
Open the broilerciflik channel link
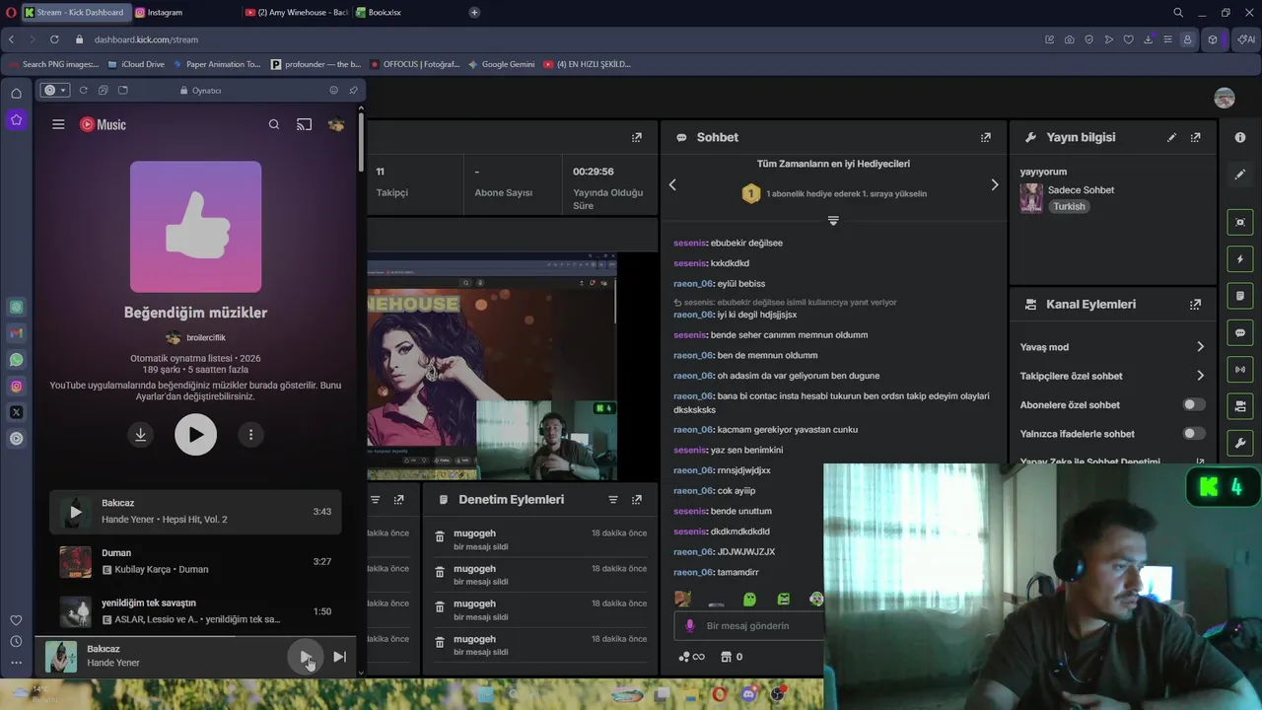click(x=195, y=337)
